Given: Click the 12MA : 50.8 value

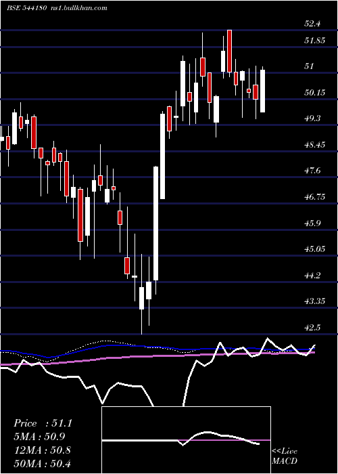Looking at the screenshot, I should pos(42,450).
